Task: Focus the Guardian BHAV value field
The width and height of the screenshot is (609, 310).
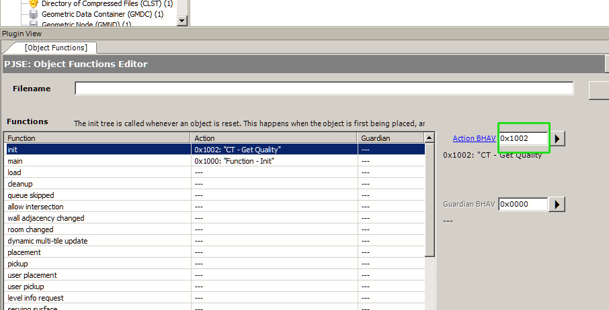Action: (x=523, y=204)
